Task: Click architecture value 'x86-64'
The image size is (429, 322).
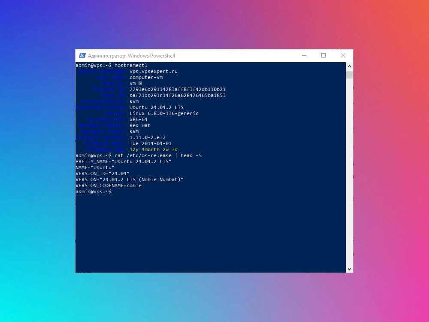Action: pyautogui.click(x=139, y=120)
